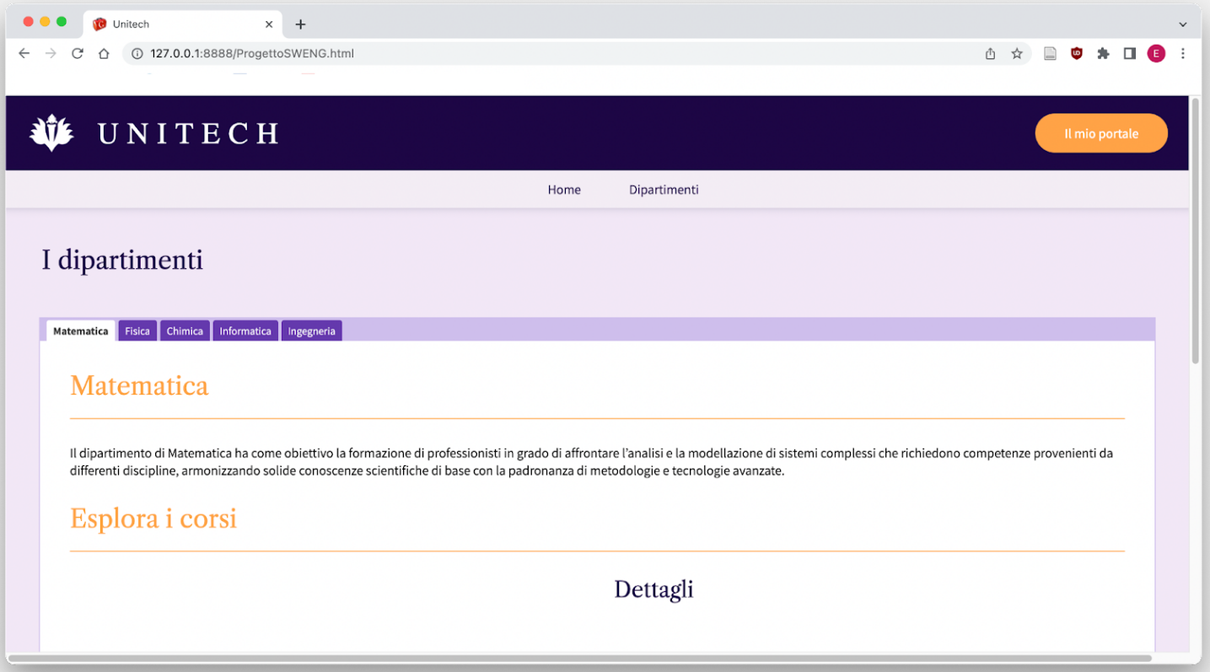Viewport: 1210px width, 672px height.
Task: Close the Unitech browser tab
Action: click(x=269, y=24)
